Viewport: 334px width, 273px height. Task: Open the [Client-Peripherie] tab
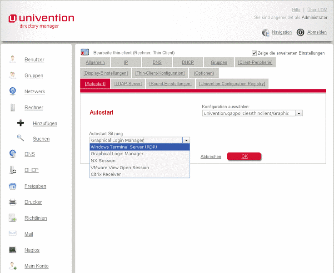(255, 62)
